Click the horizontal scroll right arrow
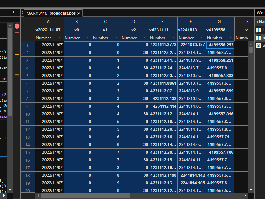Screen dimensions: 265x199 (245, 196)
